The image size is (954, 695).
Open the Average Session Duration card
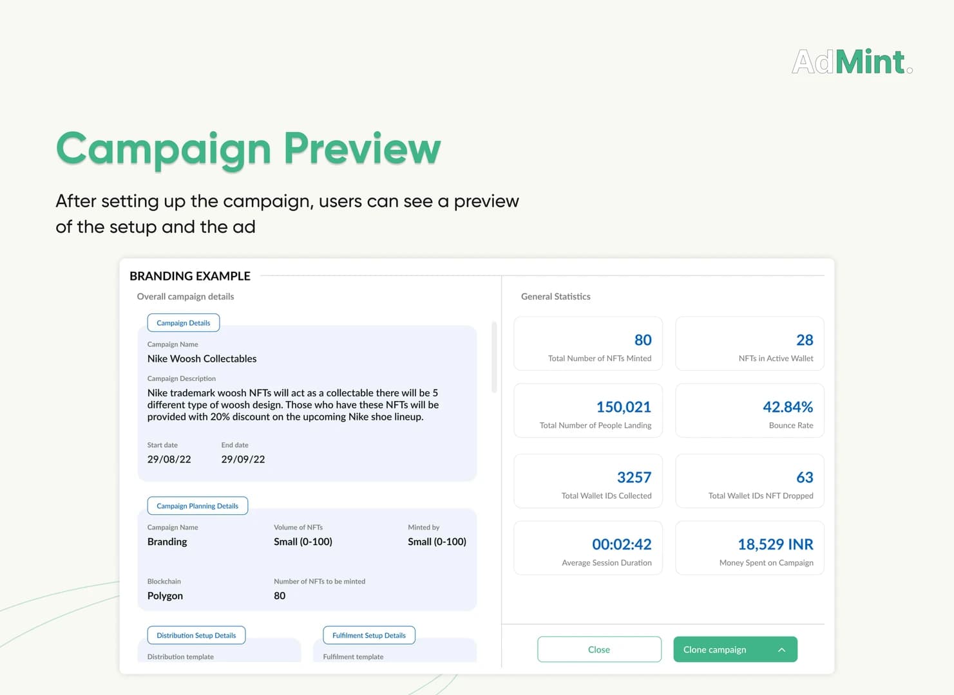(x=588, y=548)
